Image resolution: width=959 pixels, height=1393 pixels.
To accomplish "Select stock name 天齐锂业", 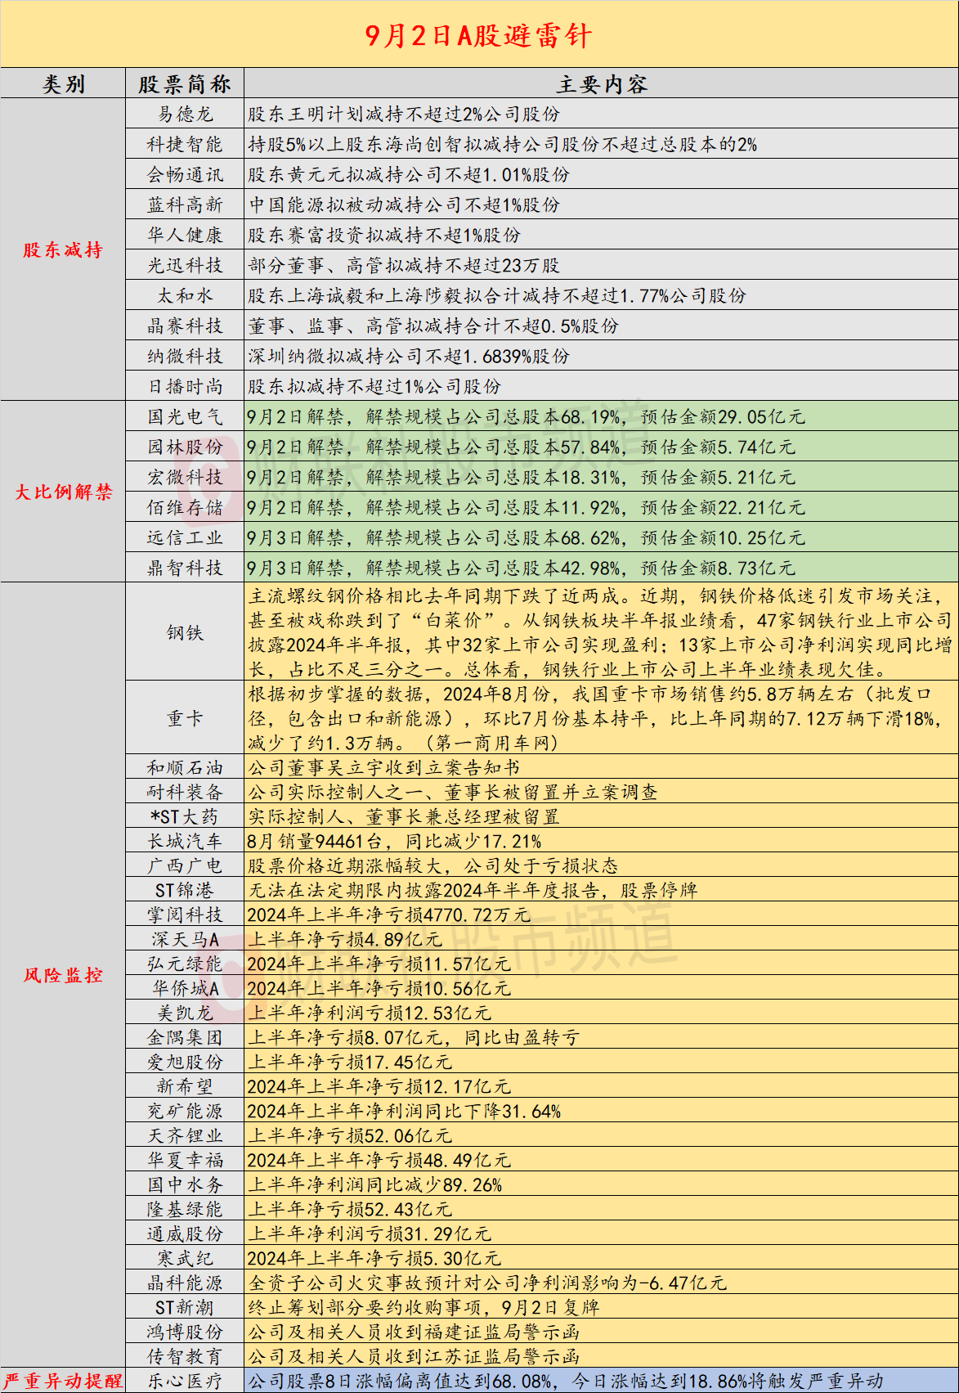I will [x=185, y=1136].
